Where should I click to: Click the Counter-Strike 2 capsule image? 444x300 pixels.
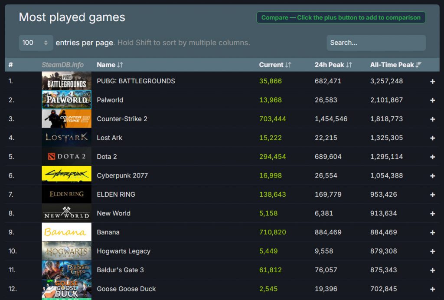point(66,119)
